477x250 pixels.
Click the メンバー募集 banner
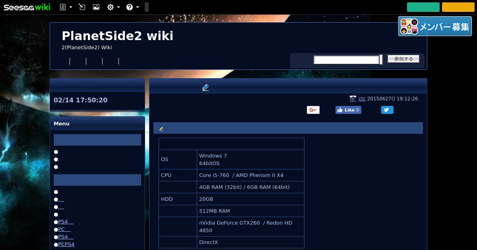[x=435, y=26]
